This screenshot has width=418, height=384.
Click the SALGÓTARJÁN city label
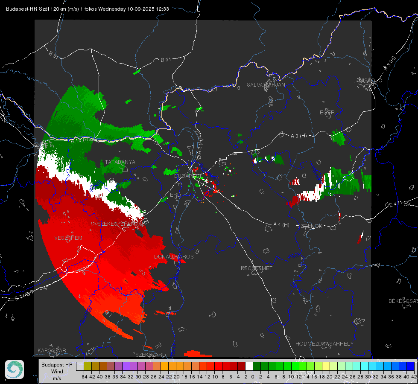pyautogui.click(x=266, y=85)
